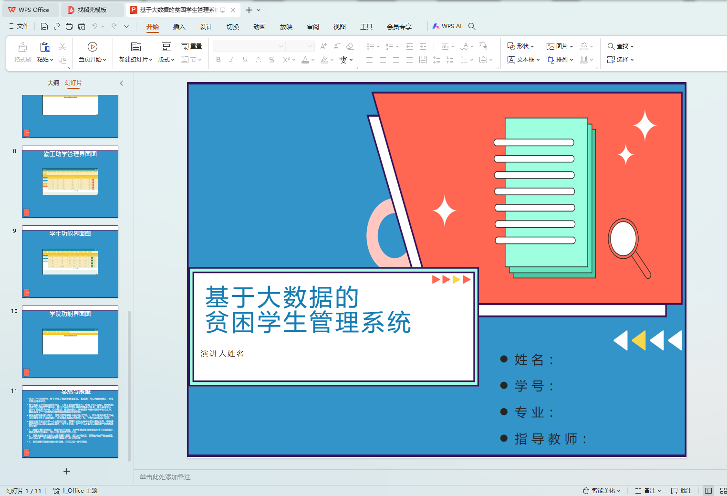Select slide 9 thumbnail 学生功能界面图

(x=70, y=262)
